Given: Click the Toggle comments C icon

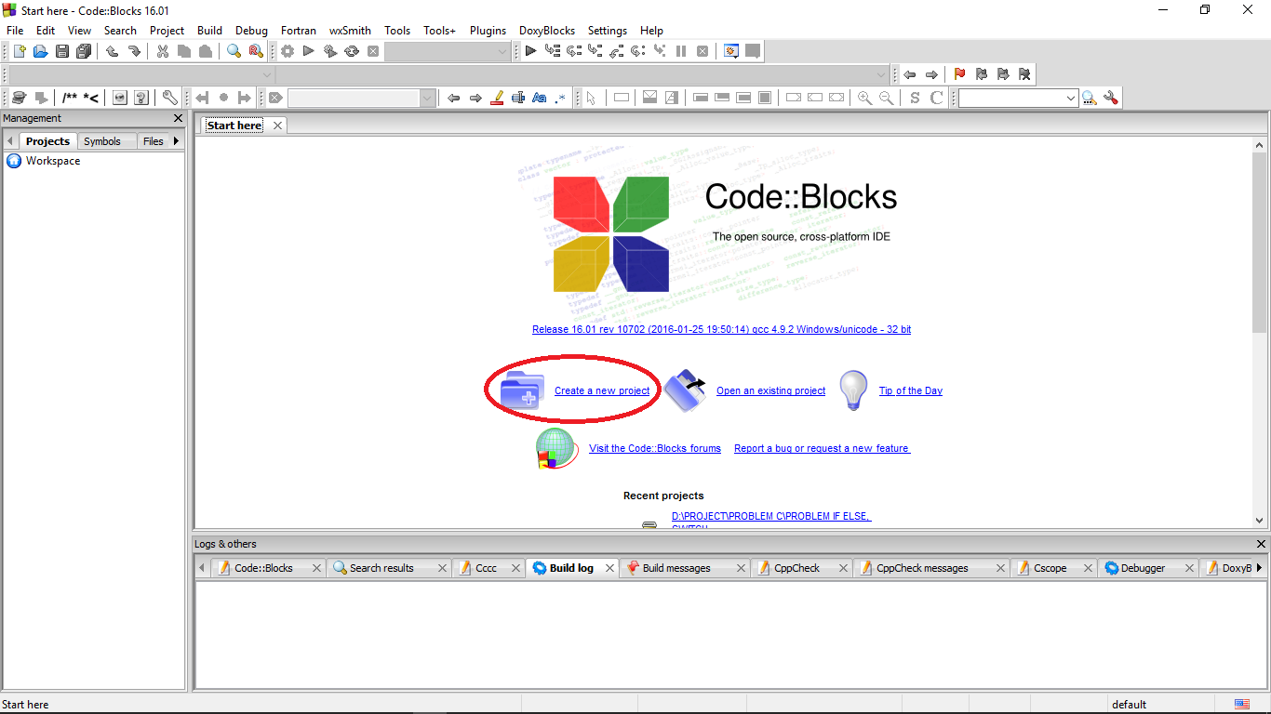Looking at the screenshot, I should pyautogui.click(x=937, y=98).
